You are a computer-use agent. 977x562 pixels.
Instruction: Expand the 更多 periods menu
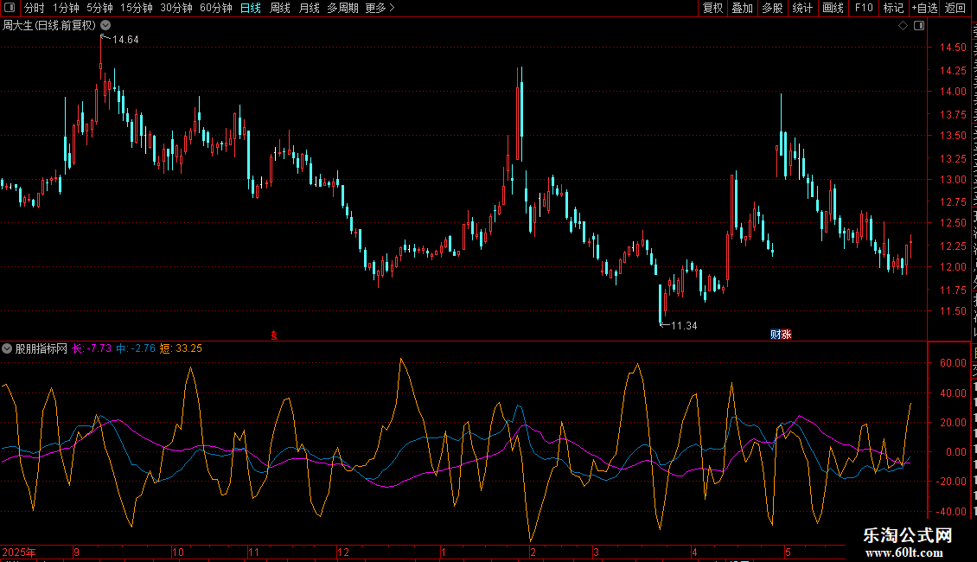tap(380, 8)
